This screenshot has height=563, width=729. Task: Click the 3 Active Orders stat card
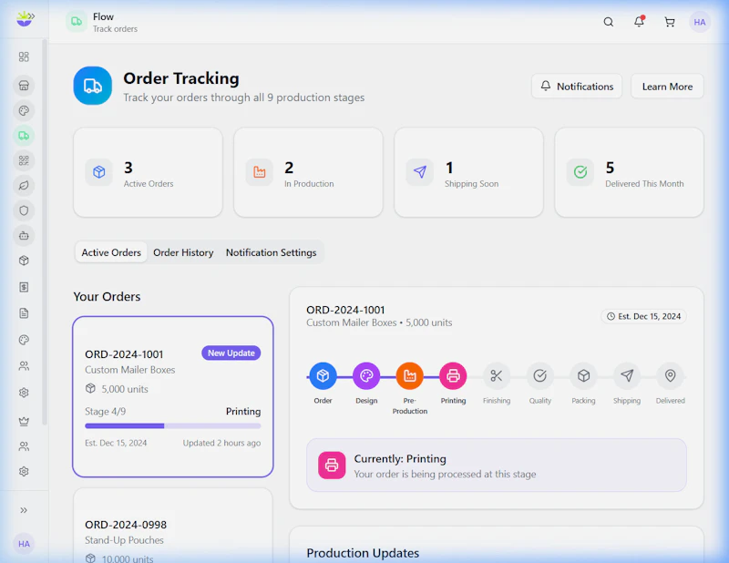(x=148, y=172)
